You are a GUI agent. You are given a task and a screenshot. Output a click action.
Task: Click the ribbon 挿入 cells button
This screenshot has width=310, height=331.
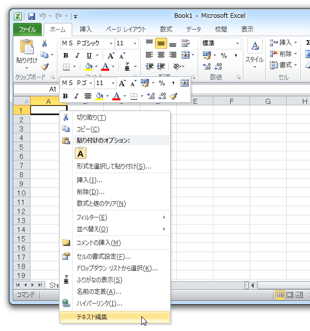[284, 43]
